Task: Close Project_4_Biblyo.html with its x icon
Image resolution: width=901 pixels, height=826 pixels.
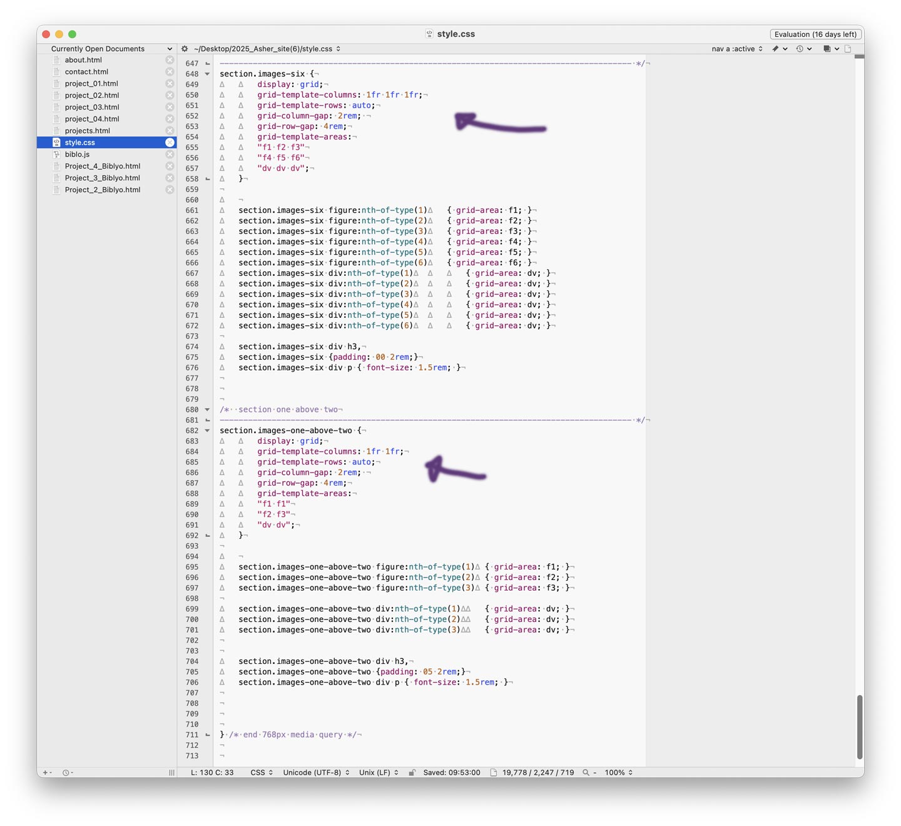Action: tap(170, 166)
